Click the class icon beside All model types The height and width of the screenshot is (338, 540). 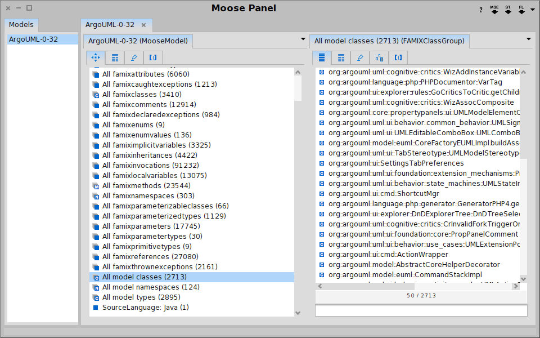coord(96,297)
